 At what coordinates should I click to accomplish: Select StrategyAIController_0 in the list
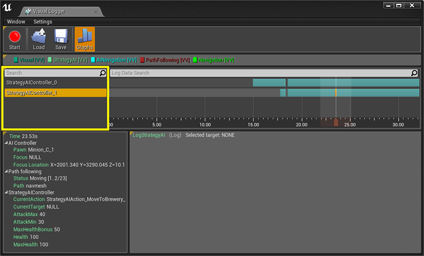click(x=56, y=83)
